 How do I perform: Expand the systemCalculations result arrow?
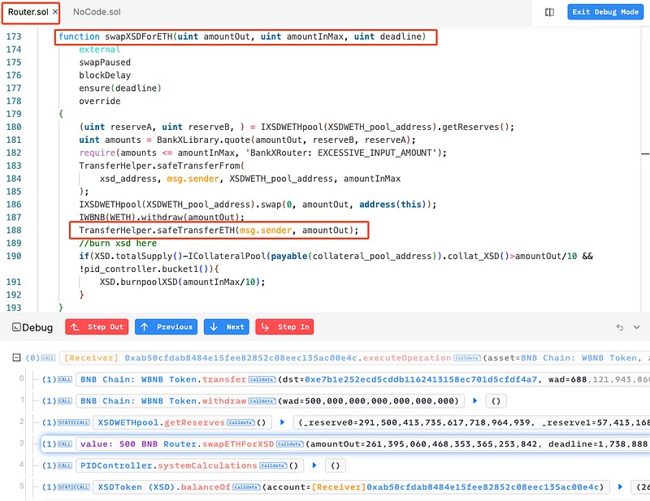coord(314,466)
